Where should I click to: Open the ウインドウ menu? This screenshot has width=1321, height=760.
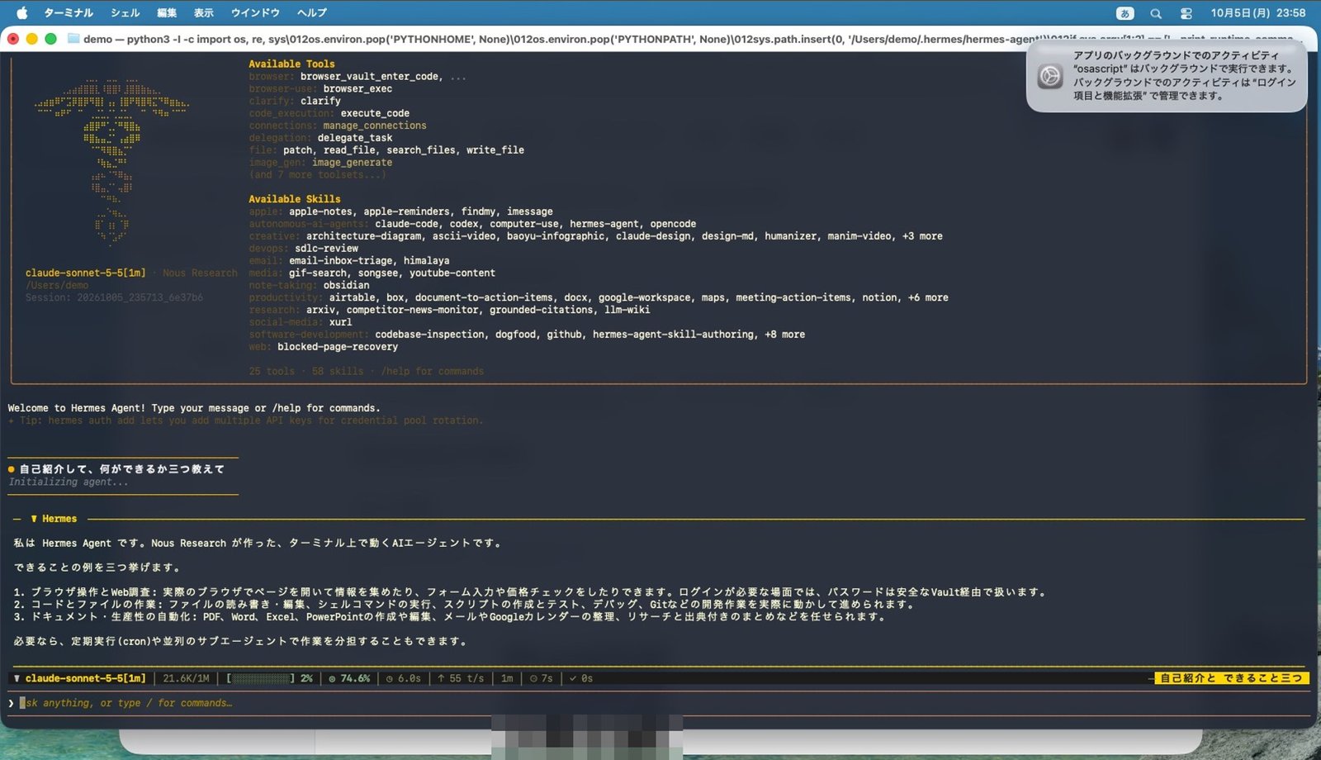click(255, 12)
